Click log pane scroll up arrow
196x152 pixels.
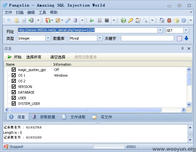point(190,128)
